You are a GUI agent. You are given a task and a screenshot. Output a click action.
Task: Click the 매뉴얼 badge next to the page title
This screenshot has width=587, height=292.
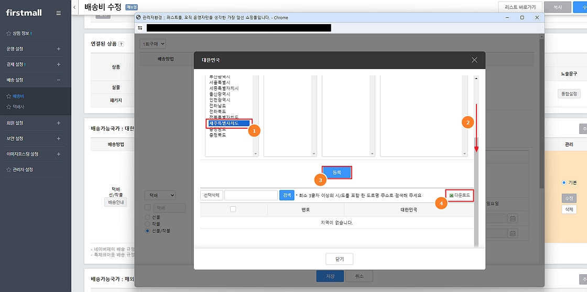(x=132, y=7)
